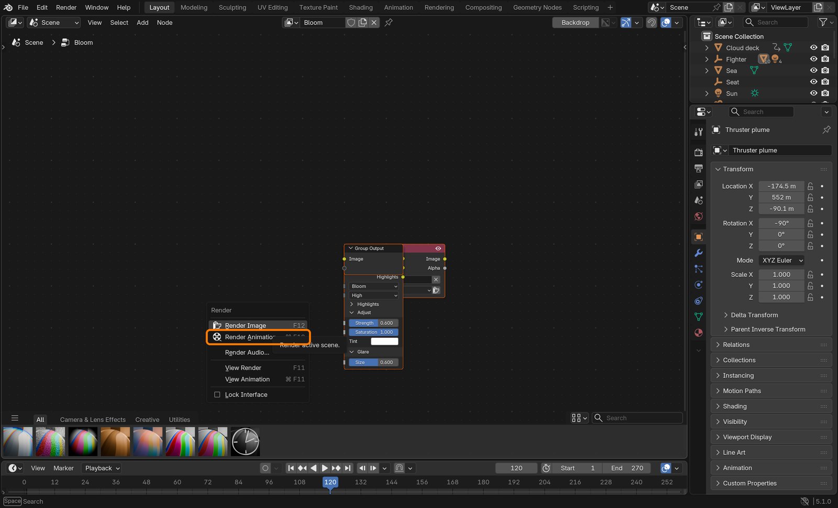This screenshot has width=838, height=508.
Task: Click Render Audio... menu entry
Action: (x=258, y=353)
